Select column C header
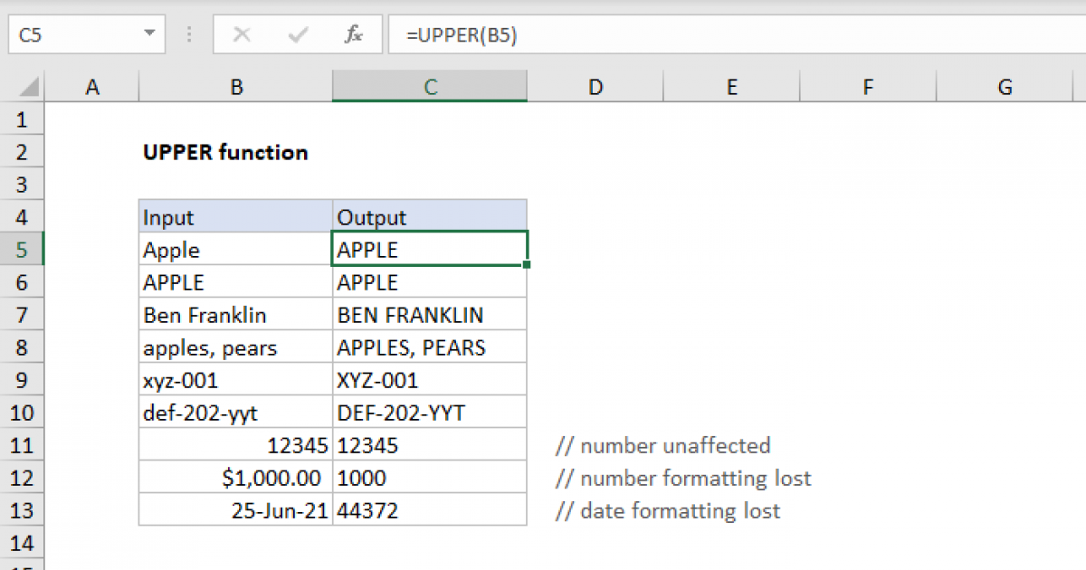This screenshot has height=570, width=1086. [430, 87]
